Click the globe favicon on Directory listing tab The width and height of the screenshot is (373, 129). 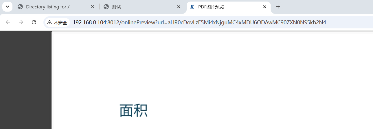20,7
